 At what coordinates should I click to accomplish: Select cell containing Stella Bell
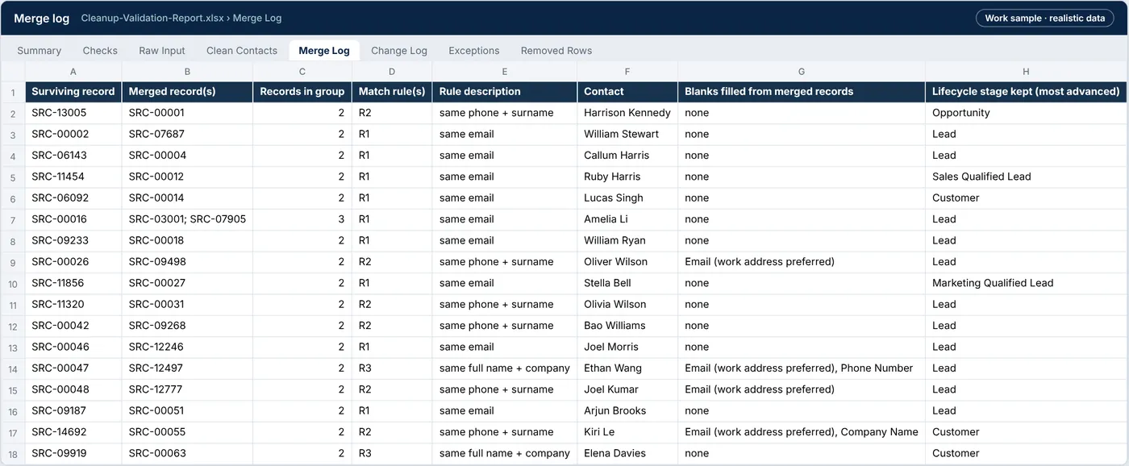point(627,283)
